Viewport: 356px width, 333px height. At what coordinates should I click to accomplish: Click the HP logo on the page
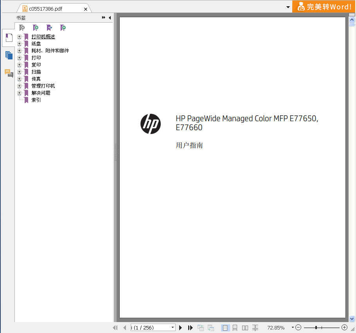[151, 124]
